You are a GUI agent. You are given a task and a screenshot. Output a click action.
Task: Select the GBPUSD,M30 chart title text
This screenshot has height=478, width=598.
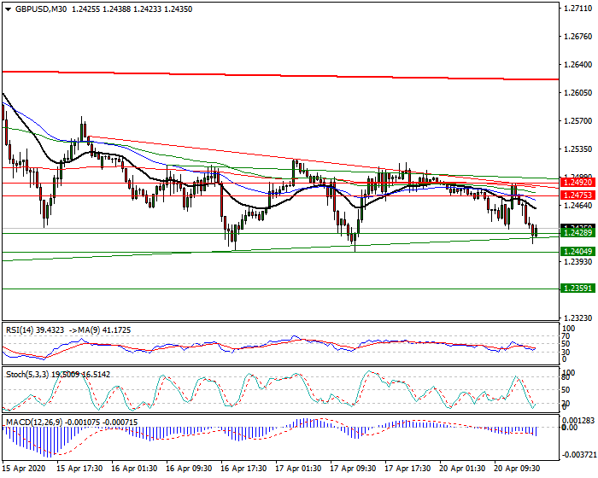click(40, 9)
